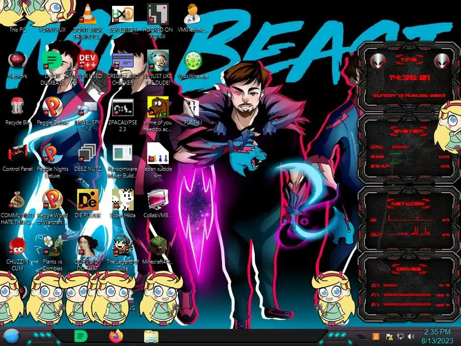Click the E:\ drive row
This screenshot has height=346, width=461.
pyautogui.click(x=410, y=305)
